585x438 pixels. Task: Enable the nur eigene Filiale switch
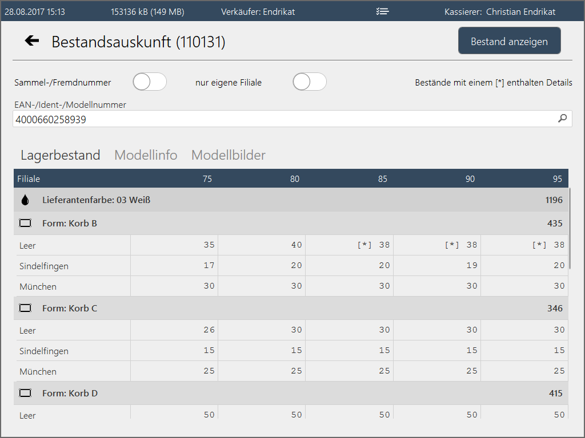pyautogui.click(x=309, y=82)
